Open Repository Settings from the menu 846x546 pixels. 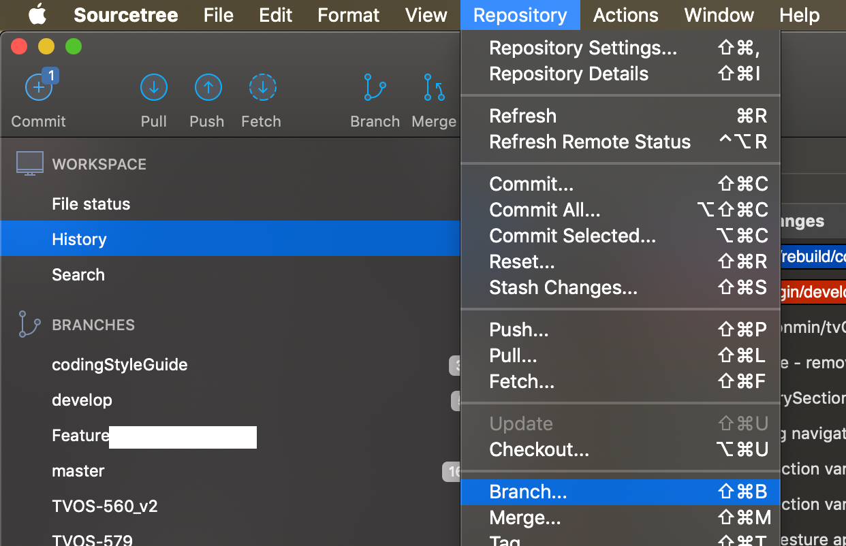[x=582, y=48]
